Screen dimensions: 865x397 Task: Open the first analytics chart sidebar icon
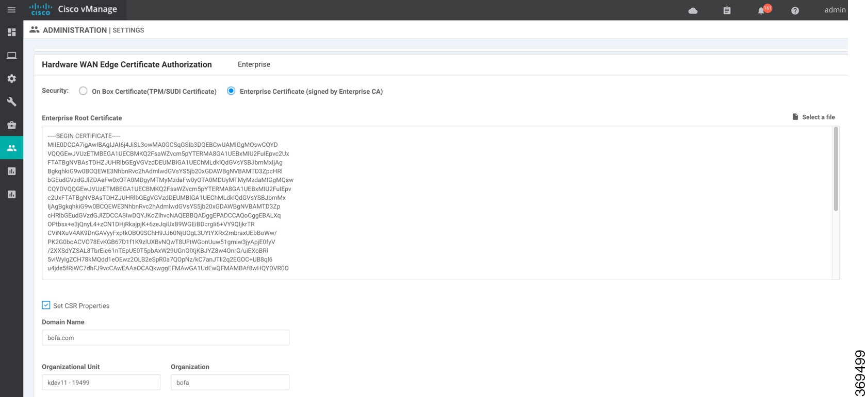pyautogui.click(x=11, y=171)
